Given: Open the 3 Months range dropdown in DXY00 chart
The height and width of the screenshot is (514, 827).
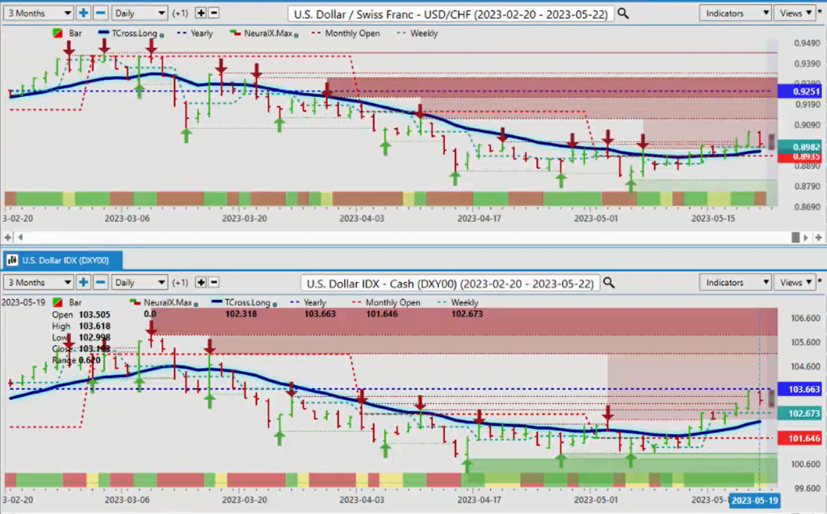Looking at the screenshot, I should point(39,282).
